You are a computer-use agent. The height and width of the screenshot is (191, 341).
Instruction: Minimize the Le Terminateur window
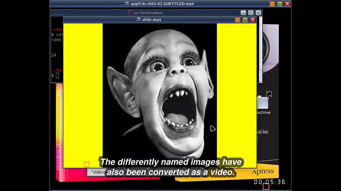click(243, 13)
